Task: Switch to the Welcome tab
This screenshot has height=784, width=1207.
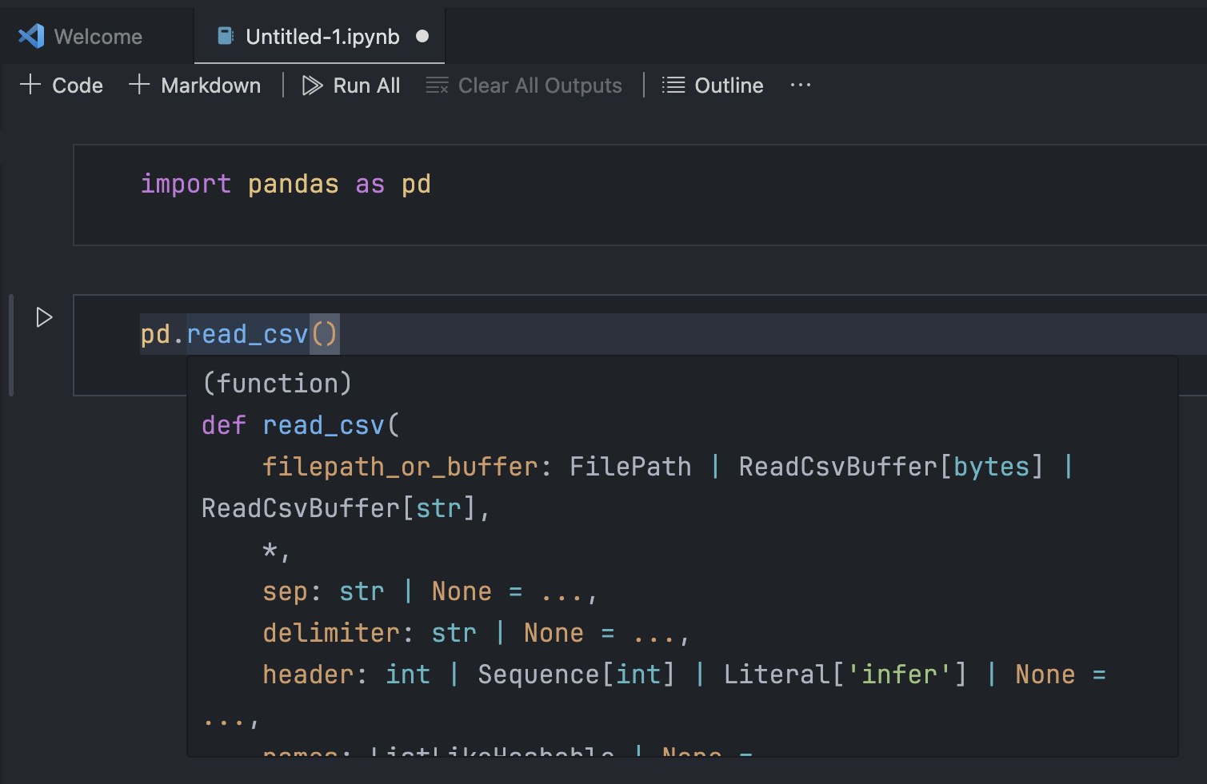Action: [98, 35]
